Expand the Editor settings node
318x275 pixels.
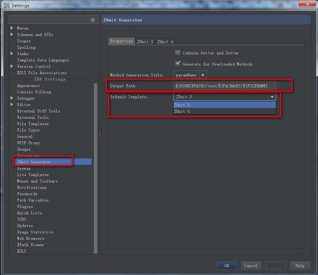12,105
